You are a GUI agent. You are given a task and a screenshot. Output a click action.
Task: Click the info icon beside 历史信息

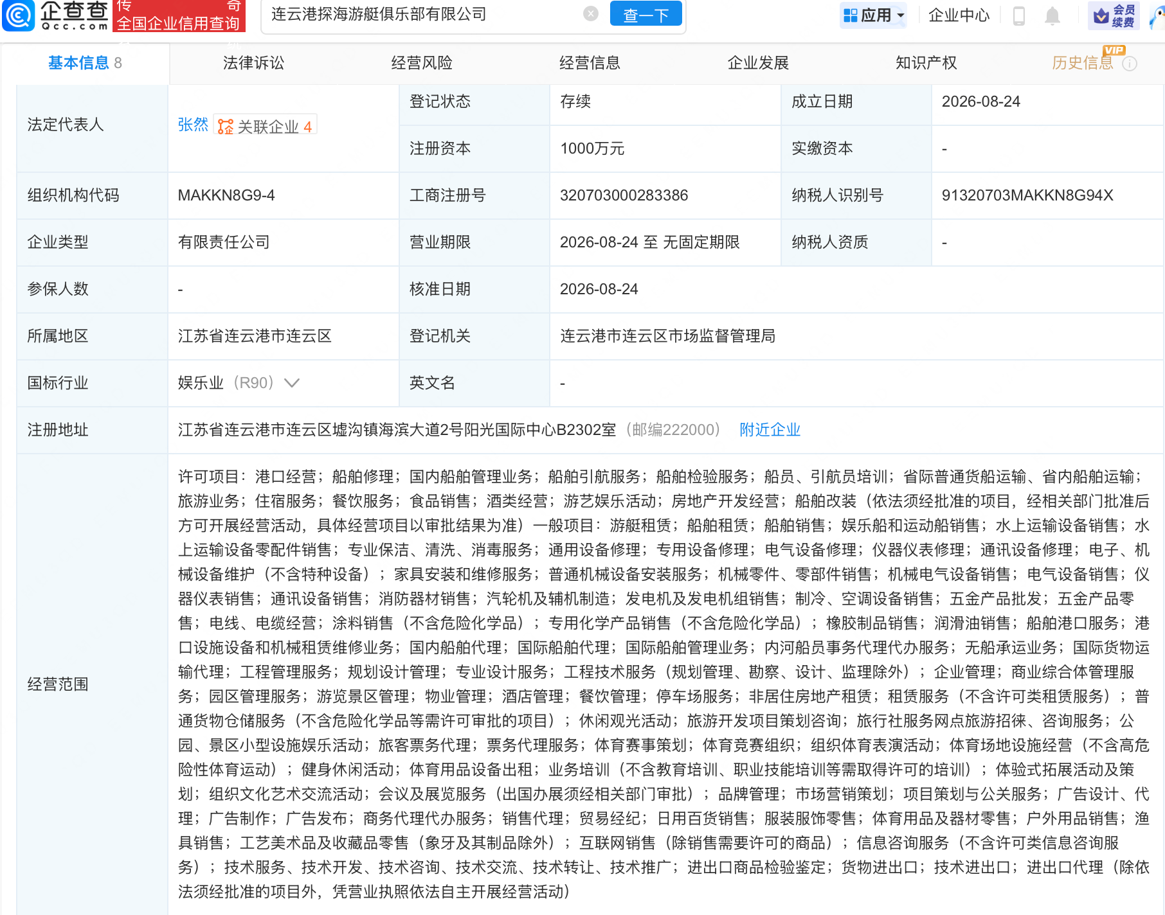[1130, 64]
